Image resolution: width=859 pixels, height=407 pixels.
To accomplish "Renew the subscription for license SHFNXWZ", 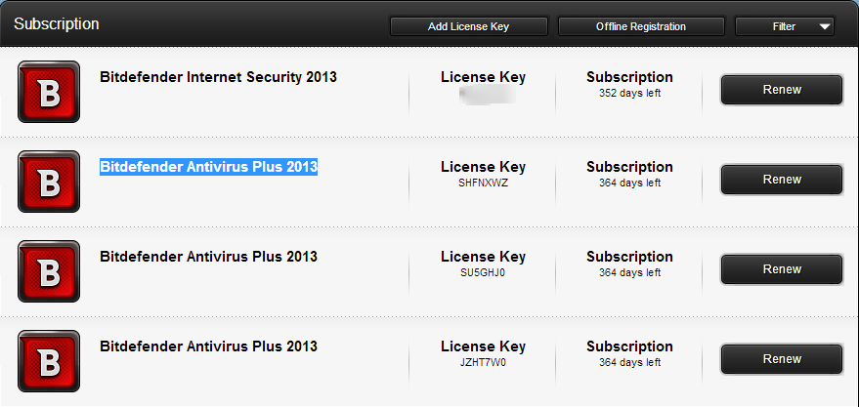I will tap(781, 180).
